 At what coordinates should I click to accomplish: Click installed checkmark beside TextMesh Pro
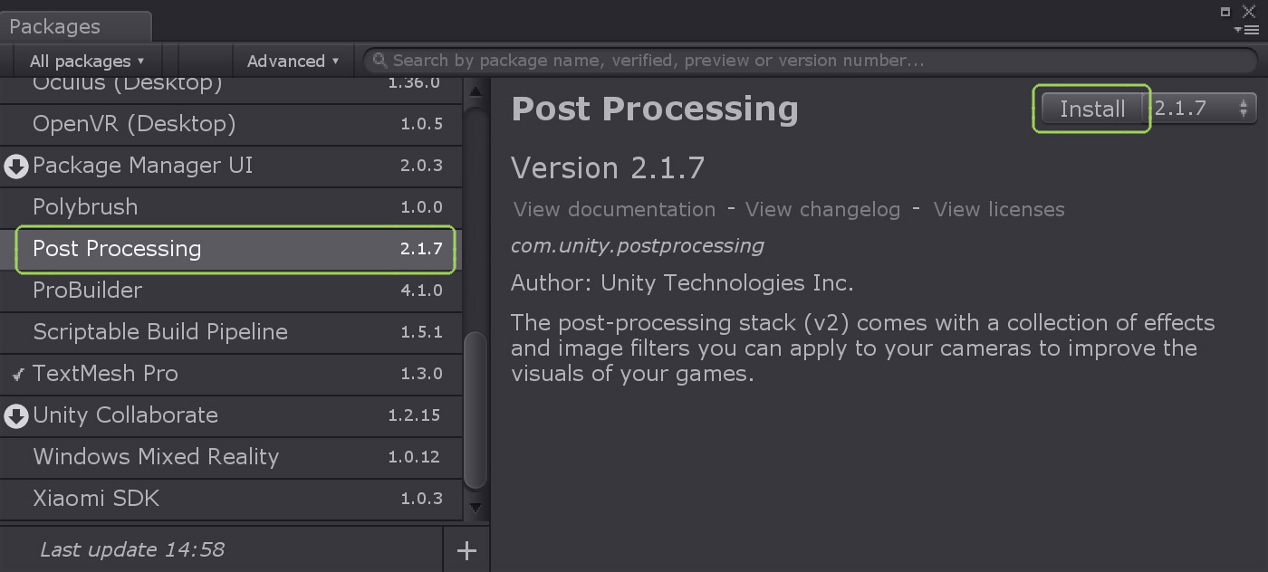click(x=17, y=374)
